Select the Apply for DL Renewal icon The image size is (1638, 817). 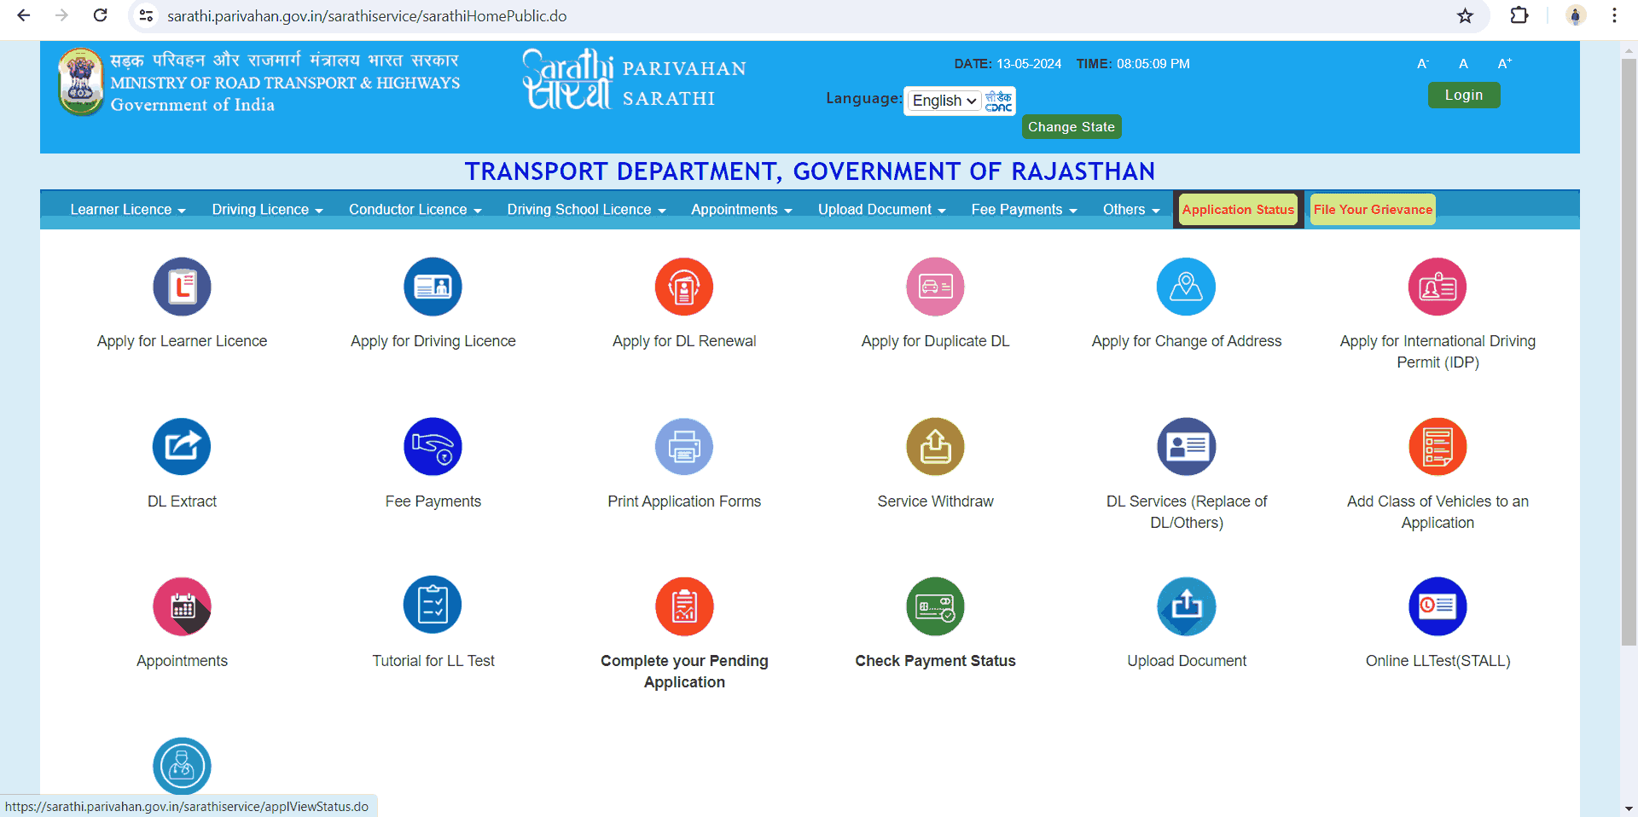point(684,287)
